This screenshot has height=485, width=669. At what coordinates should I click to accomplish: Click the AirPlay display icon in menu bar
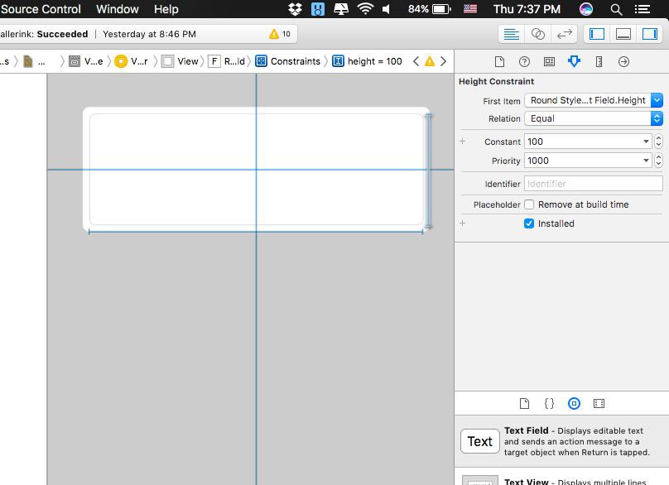point(340,9)
